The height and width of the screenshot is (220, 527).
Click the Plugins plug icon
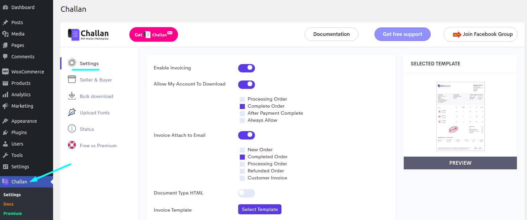pyautogui.click(x=5, y=132)
